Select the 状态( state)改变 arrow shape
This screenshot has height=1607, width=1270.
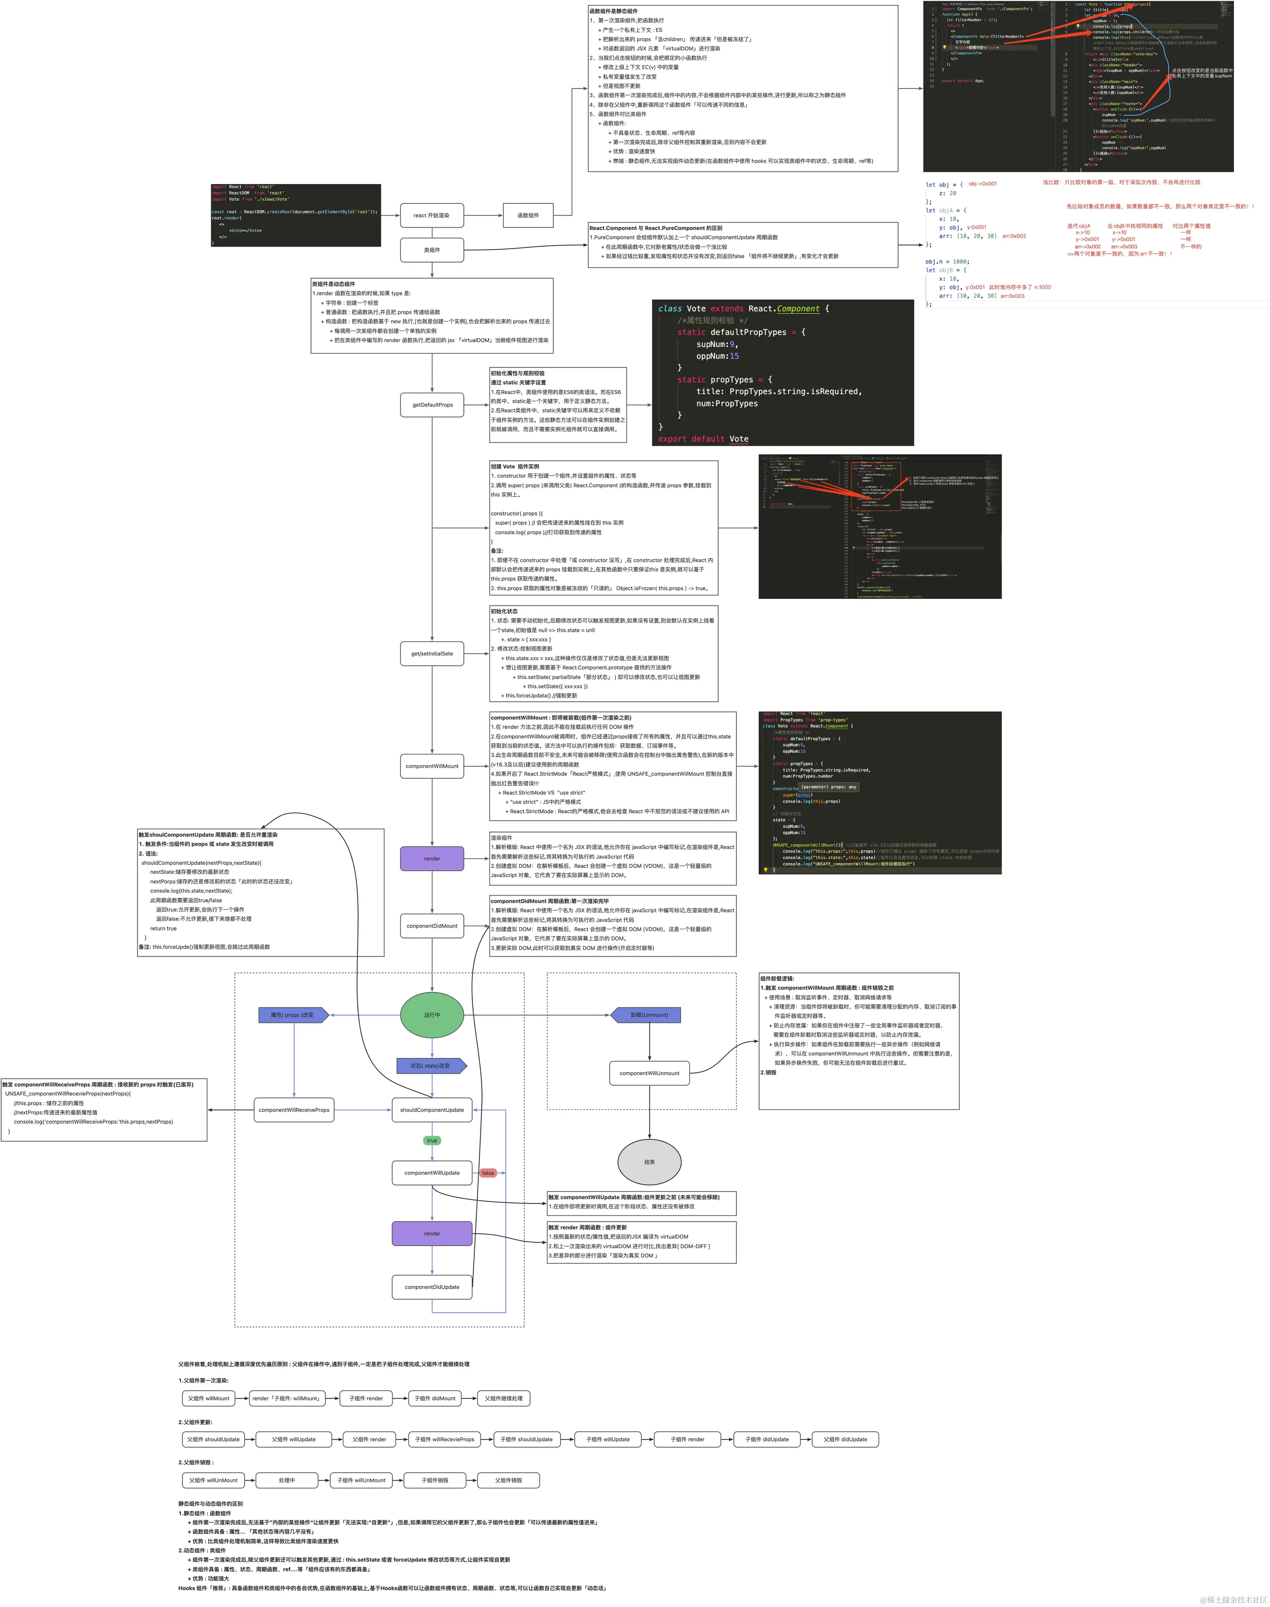click(x=432, y=1065)
